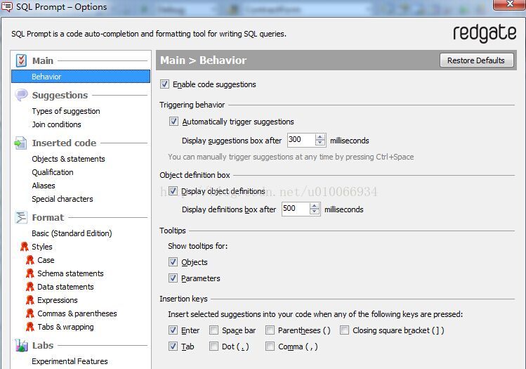Decrease suggestions box delay with down arrow
This screenshot has height=369, width=526.
tap(320, 143)
